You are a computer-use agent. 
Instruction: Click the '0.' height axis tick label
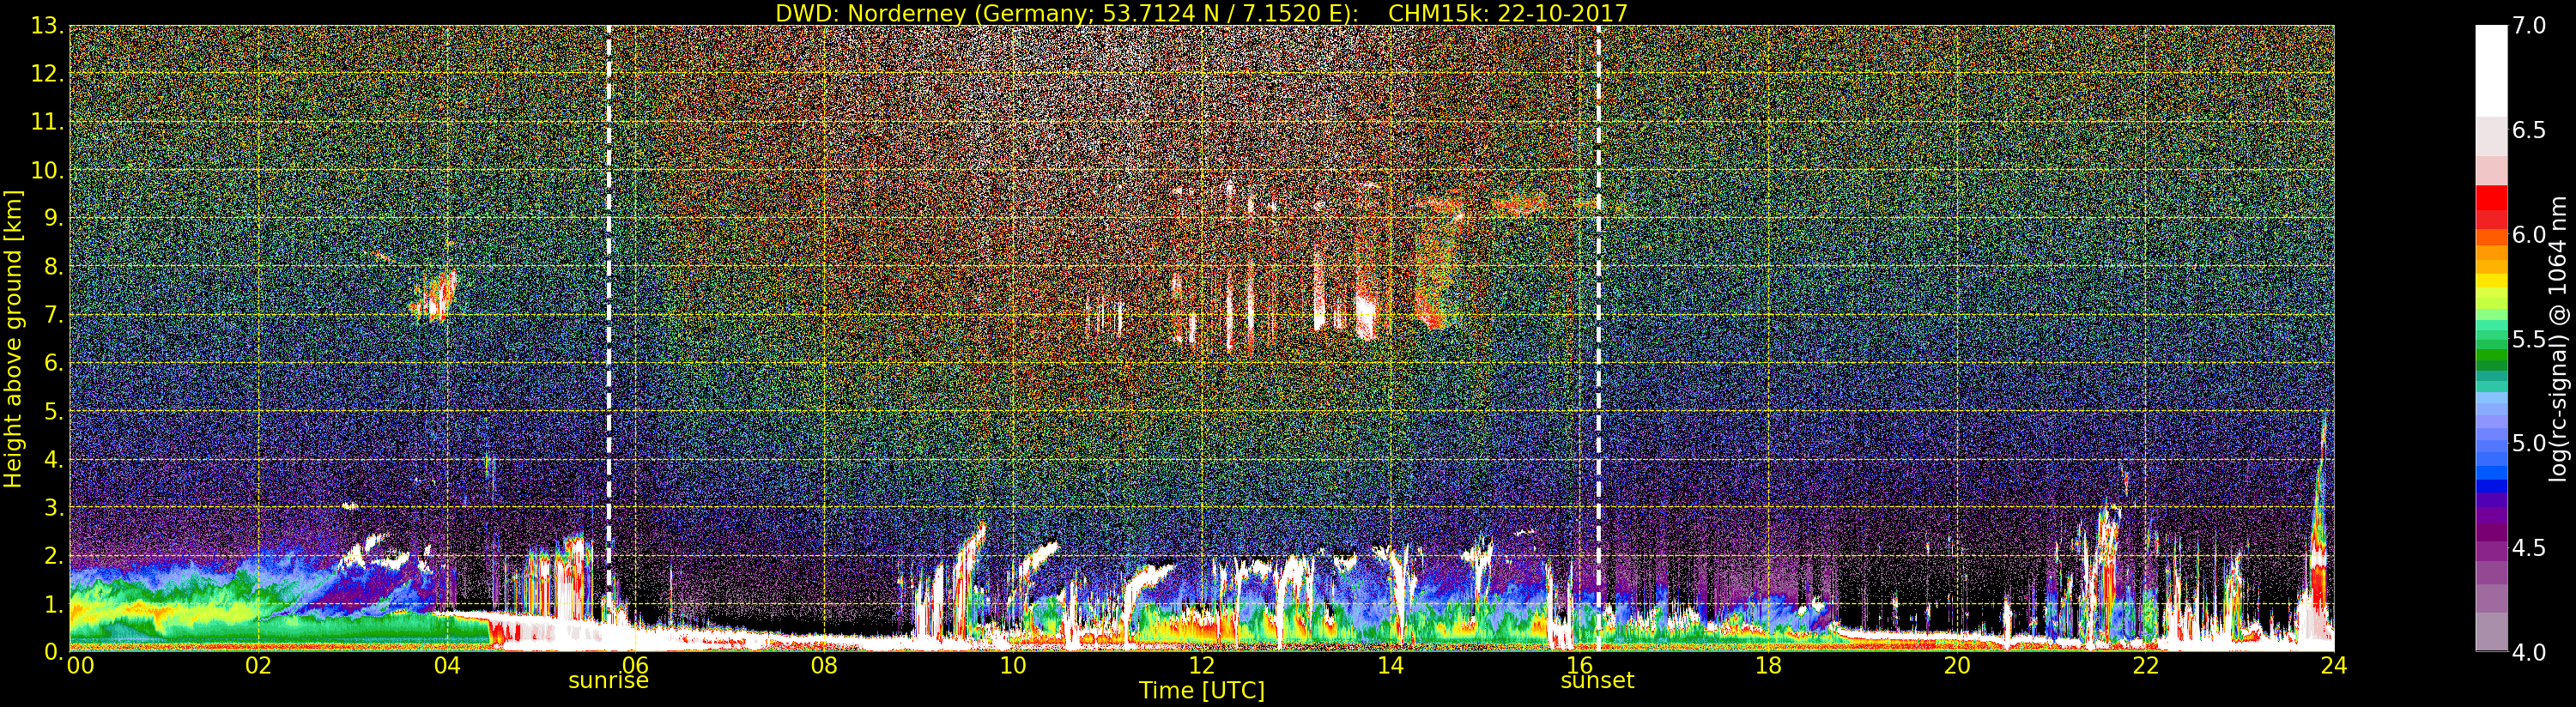click(54, 651)
